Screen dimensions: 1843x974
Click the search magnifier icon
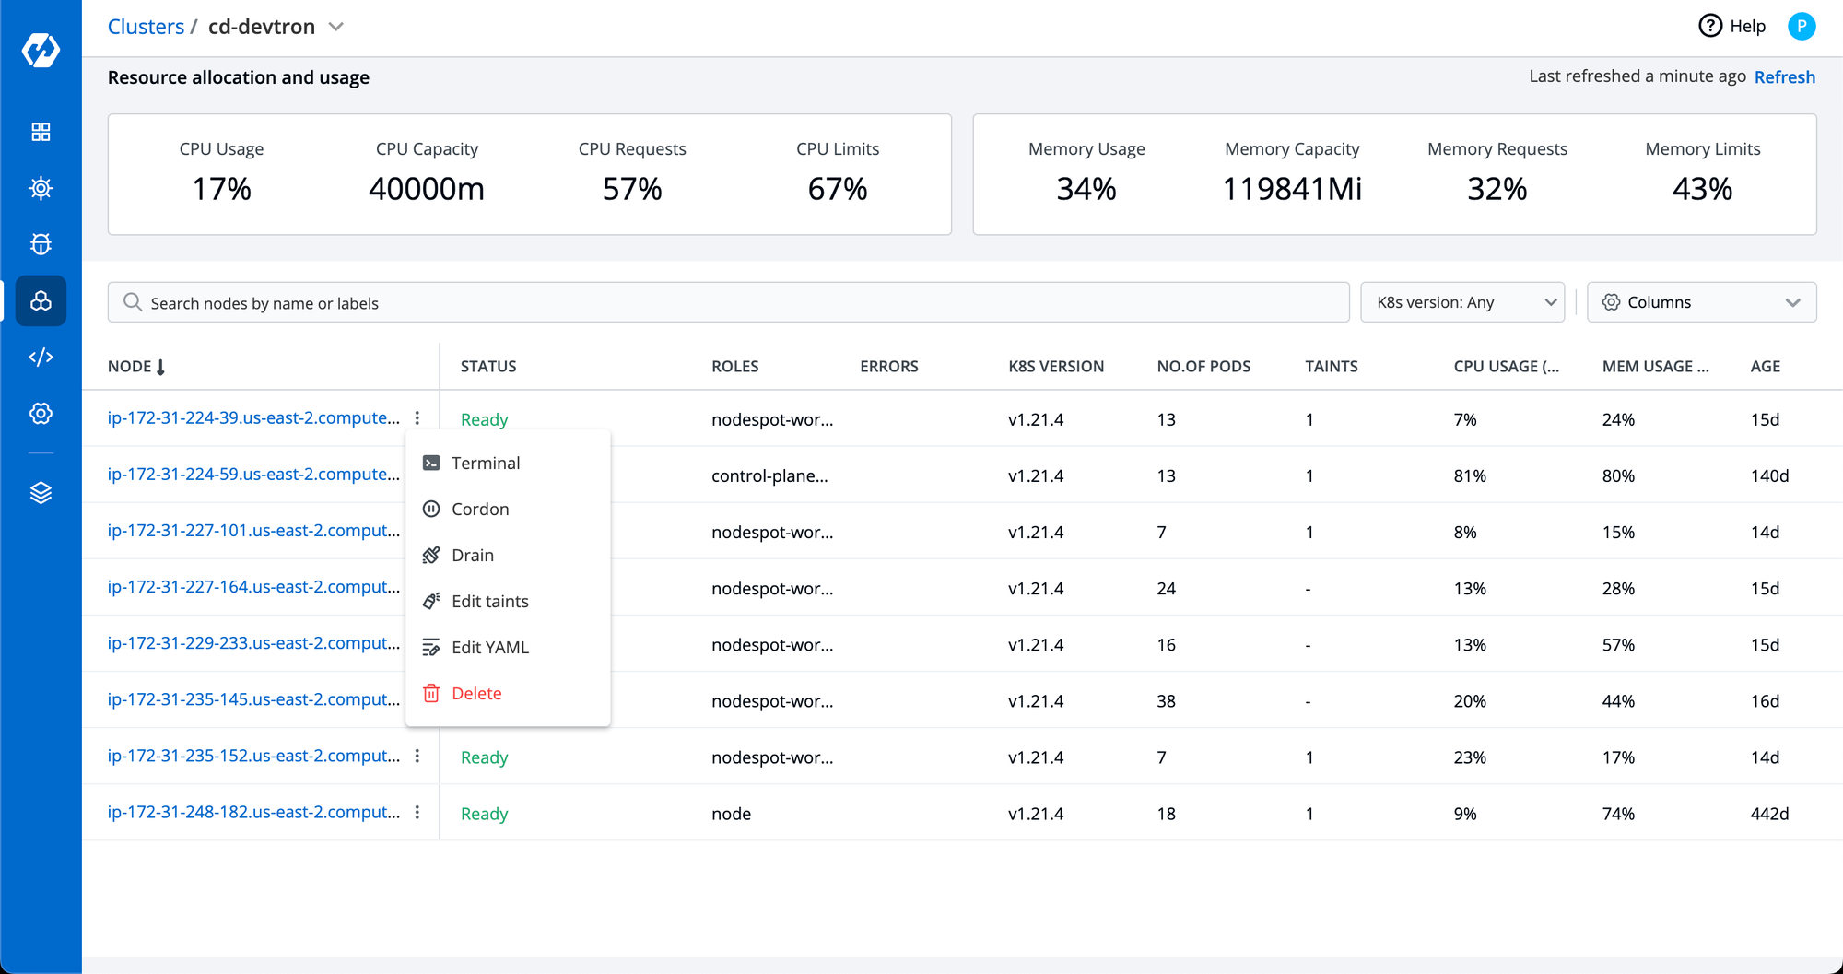pyautogui.click(x=133, y=302)
